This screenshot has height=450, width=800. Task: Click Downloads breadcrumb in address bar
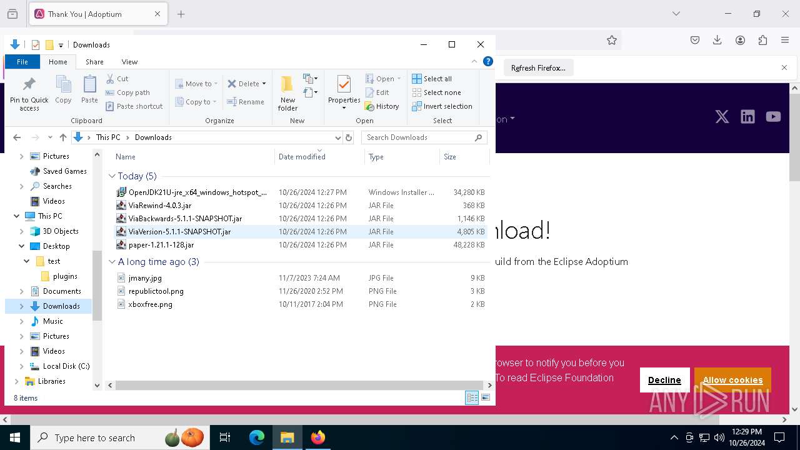pyautogui.click(x=153, y=137)
